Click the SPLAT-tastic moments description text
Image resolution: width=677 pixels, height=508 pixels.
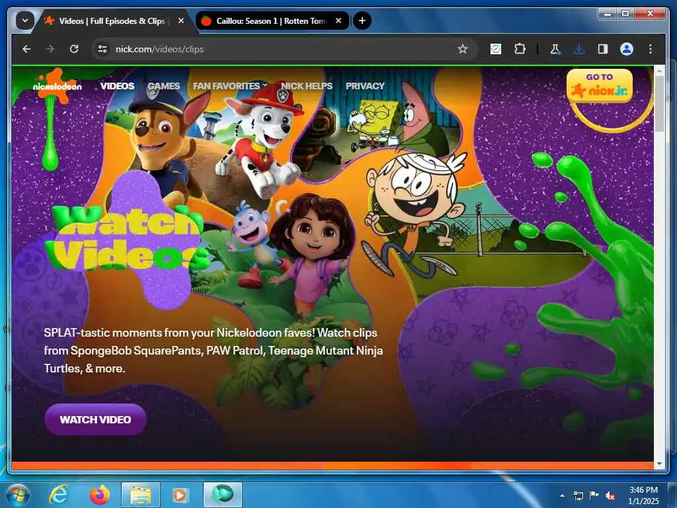click(214, 351)
